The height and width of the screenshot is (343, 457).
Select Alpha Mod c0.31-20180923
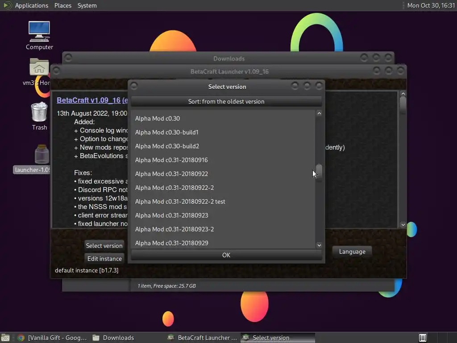click(x=223, y=215)
